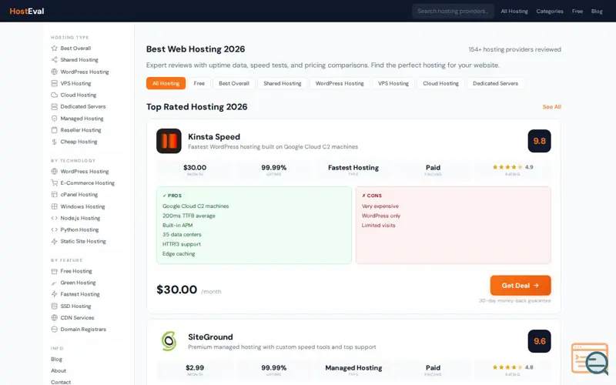Select the Cloud Hosting filter pill
This screenshot has height=385, width=616.
pyautogui.click(x=440, y=83)
